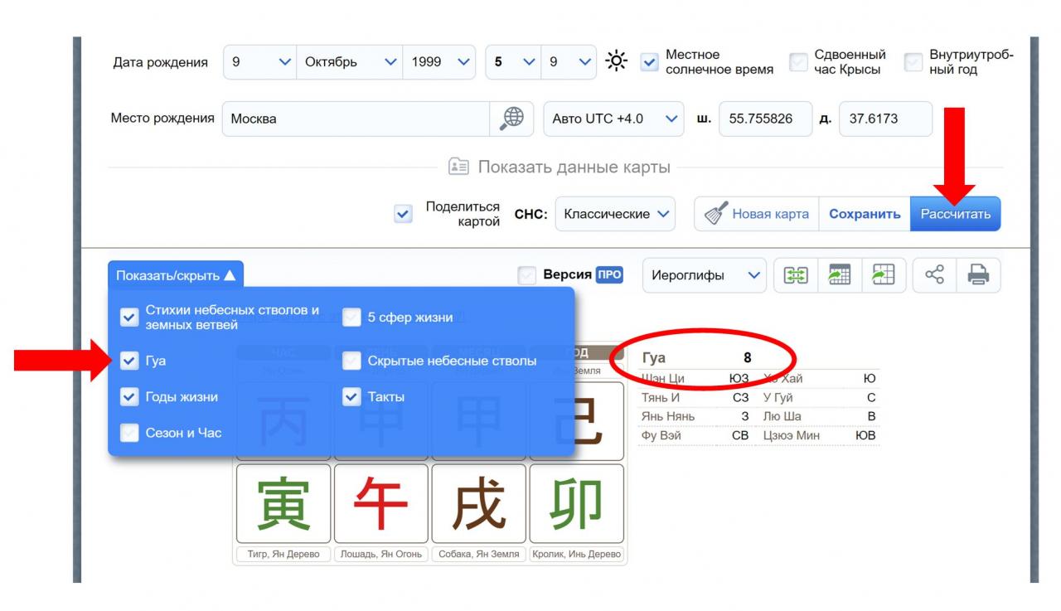
Task: Expand the Авто UTC +4.0 timezone dropdown
Action: (x=613, y=119)
